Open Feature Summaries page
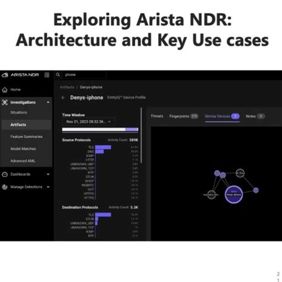Screen dimensions: 282x282 pyautogui.click(x=27, y=137)
